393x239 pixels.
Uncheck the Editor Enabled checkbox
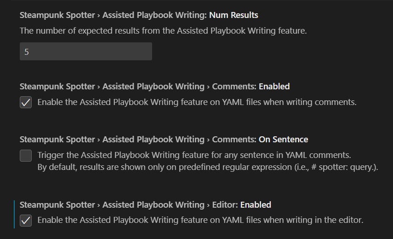(x=26, y=221)
